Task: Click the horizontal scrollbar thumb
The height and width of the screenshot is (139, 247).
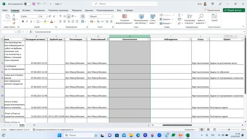Action: (177, 125)
